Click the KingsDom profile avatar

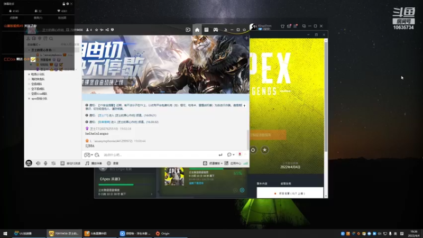pyautogui.click(x=253, y=26)
